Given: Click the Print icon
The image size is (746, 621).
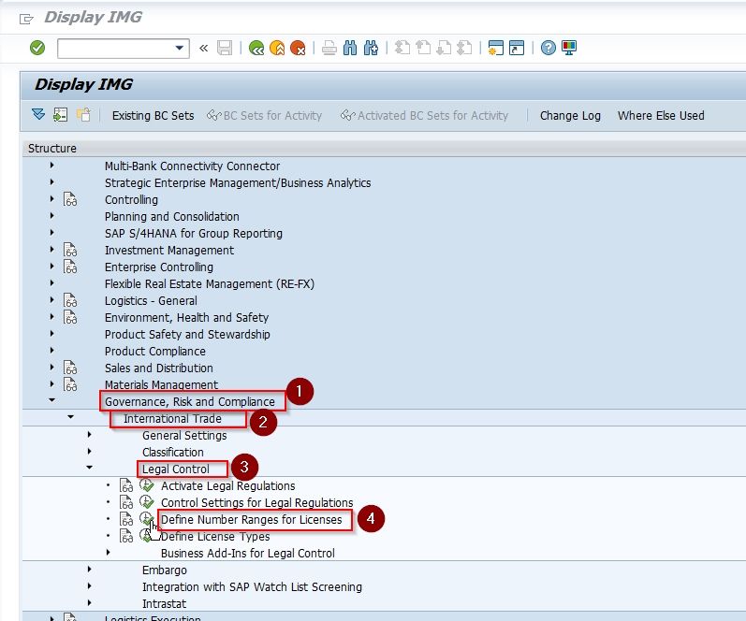Looking at the screenshot, I should tap(329, 48).
